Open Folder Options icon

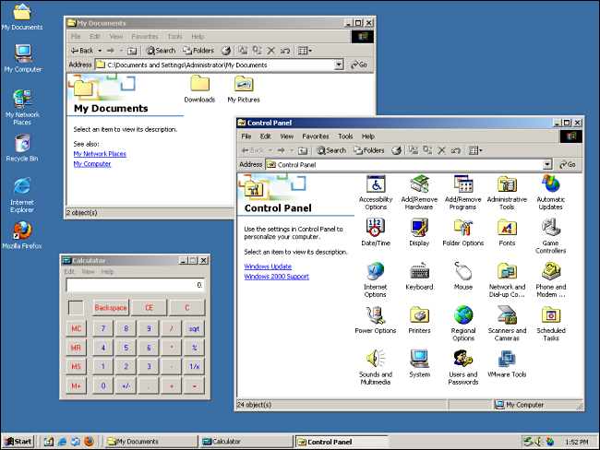463,232
